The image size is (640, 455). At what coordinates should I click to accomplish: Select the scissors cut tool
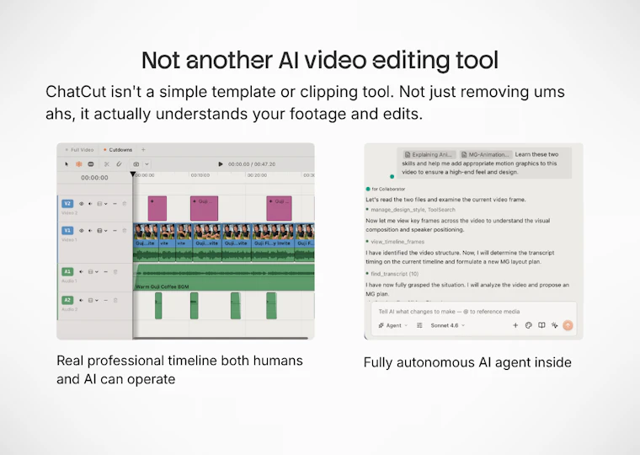pos(107,164)
